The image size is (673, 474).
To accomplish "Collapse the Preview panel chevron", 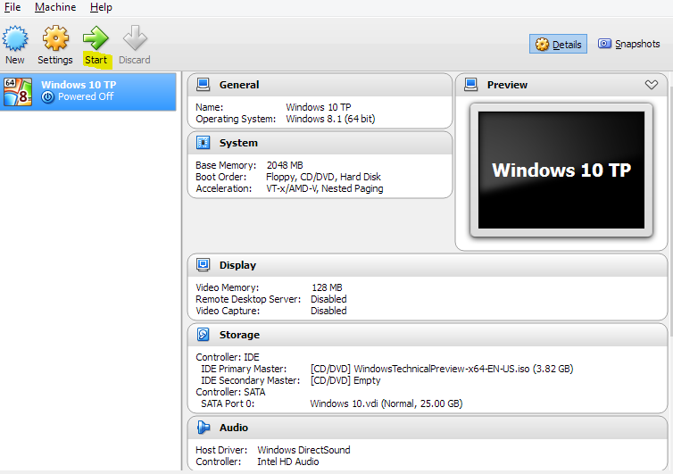I will click(651, 85).
